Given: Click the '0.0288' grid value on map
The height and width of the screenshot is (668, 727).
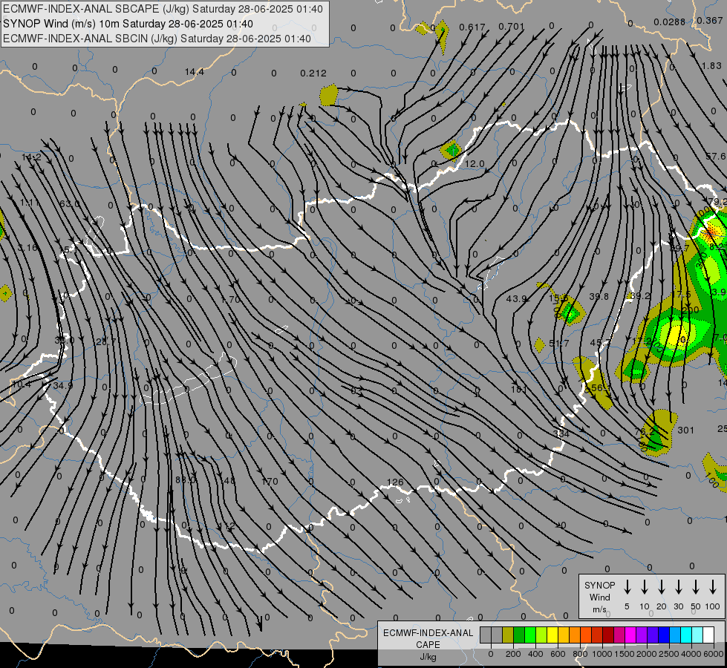Looking at the screenshot, I should coord(670,22).
